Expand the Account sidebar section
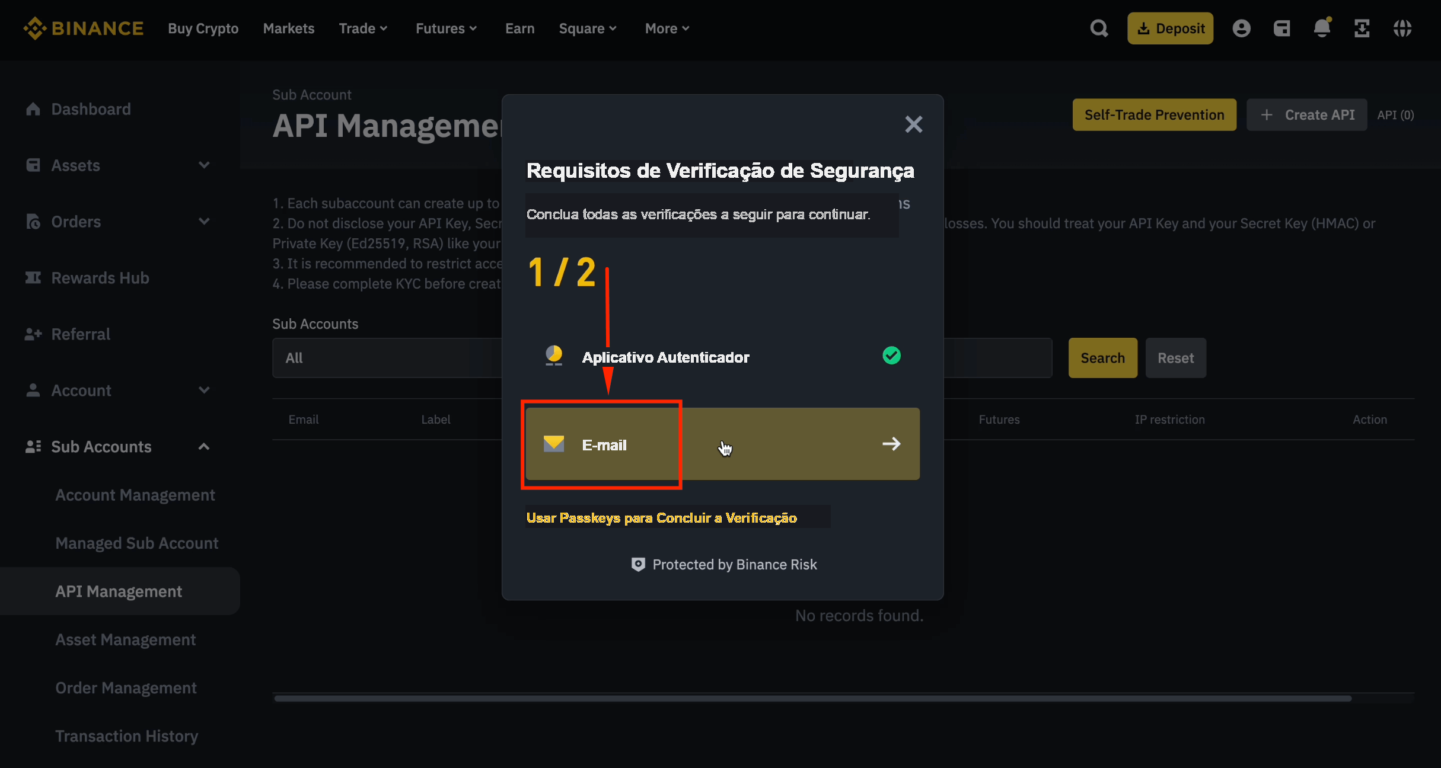Viewport: 1441px width, 768px height. (x=204, y=391)
